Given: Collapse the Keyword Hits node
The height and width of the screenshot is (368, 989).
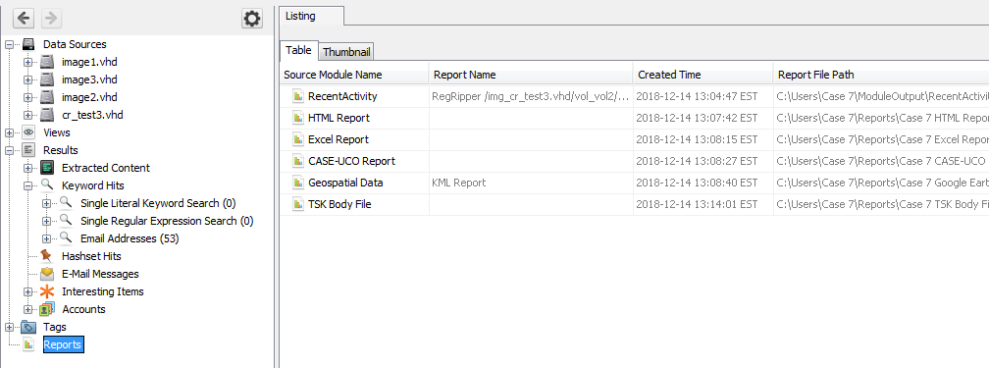Looking at the screenshot, I should [x=27, y=185].
